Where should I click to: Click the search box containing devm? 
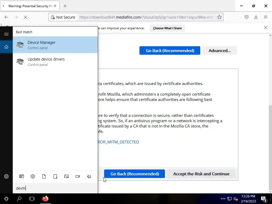click(x=55, y=188)
